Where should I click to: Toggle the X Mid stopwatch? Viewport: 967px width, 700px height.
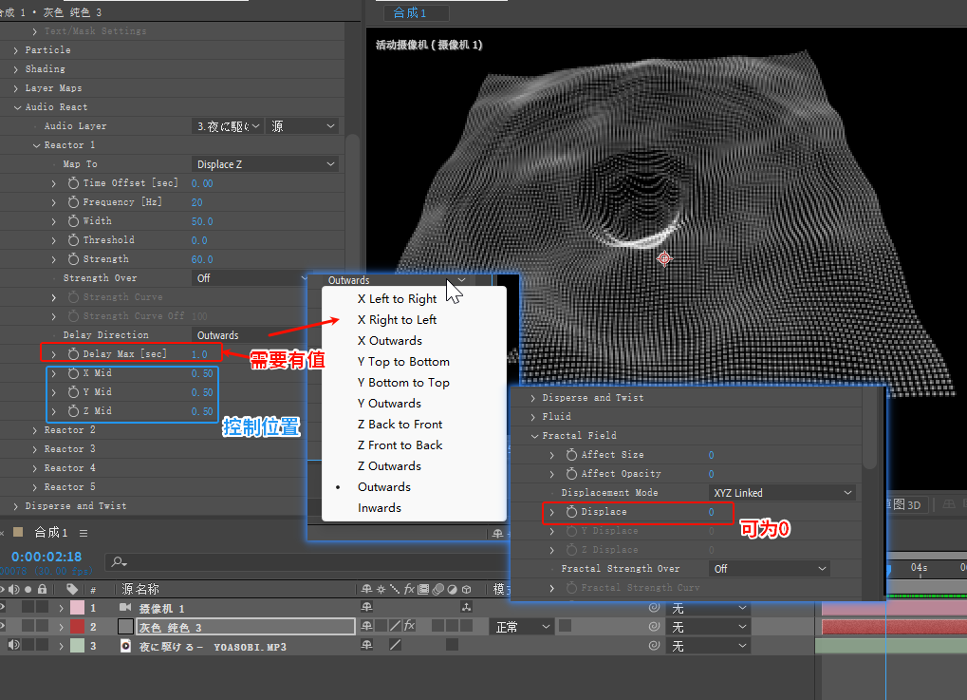point(73,373)
